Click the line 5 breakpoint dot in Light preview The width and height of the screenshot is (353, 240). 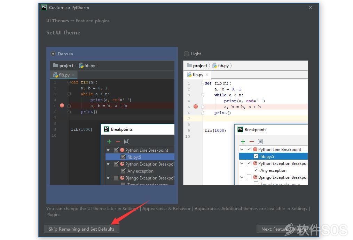point(196,107)
